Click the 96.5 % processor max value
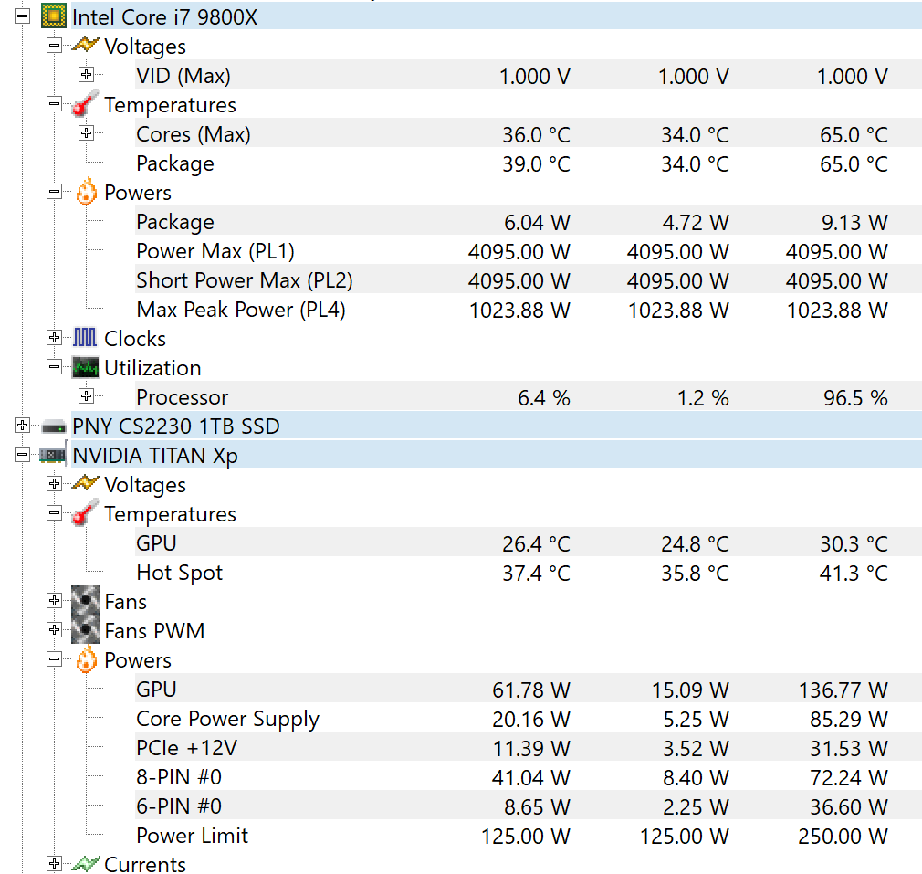Image resolution: width=922 pixels, height=874 pixels. [855, 397]
